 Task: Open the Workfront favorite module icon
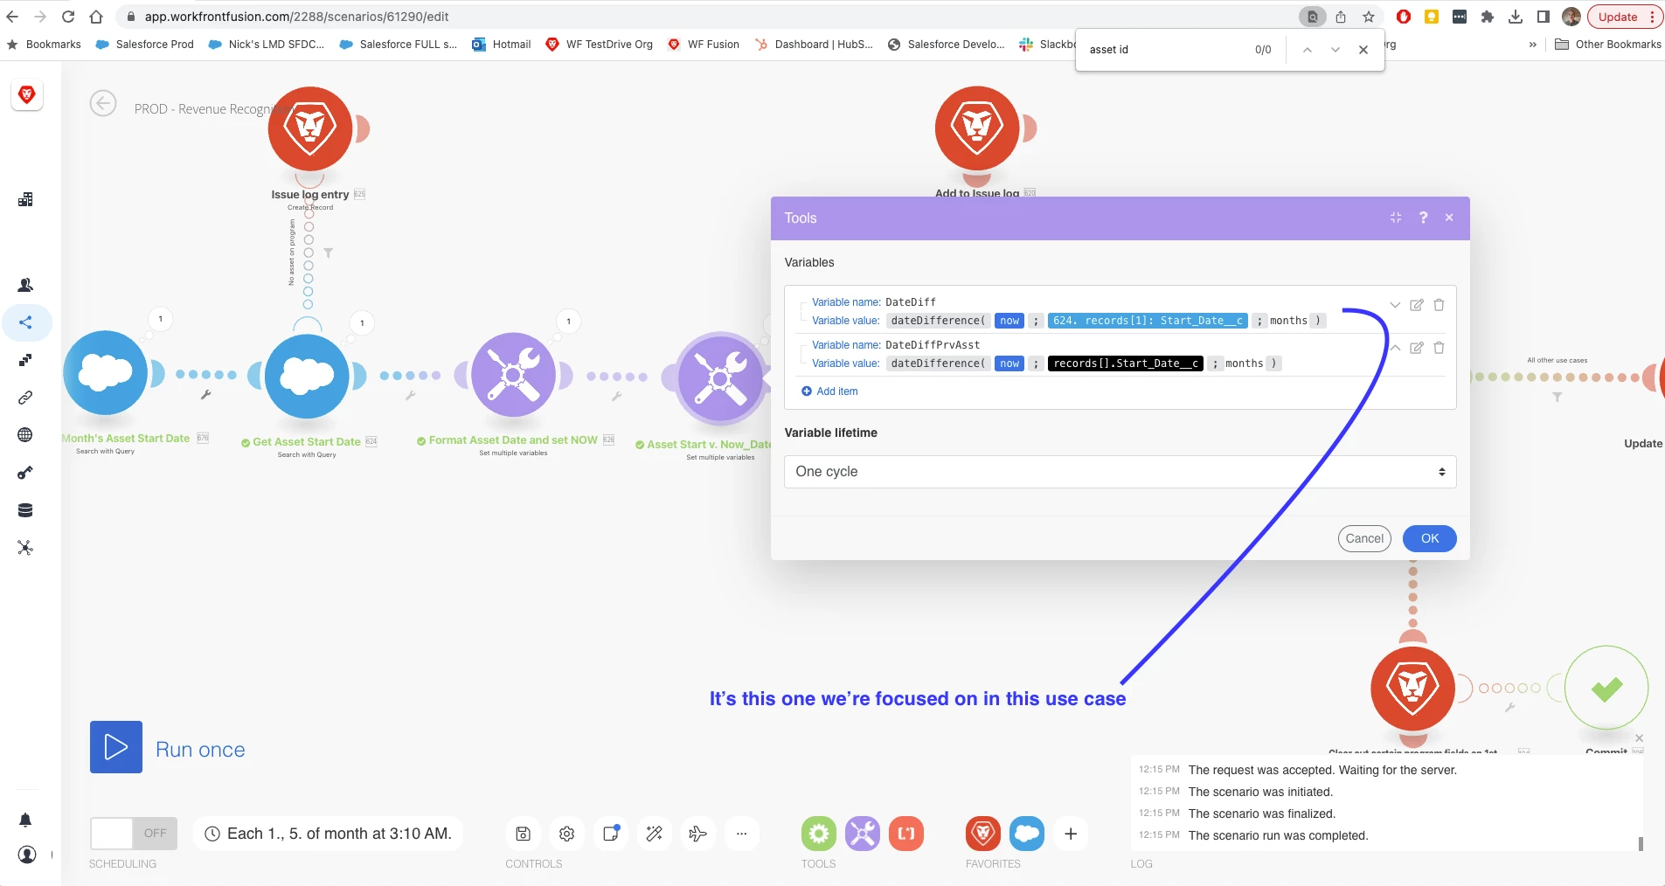(983, 834)
